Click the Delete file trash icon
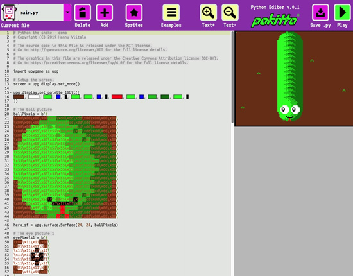This screenshot has width=353, height=276. (82, 13)
